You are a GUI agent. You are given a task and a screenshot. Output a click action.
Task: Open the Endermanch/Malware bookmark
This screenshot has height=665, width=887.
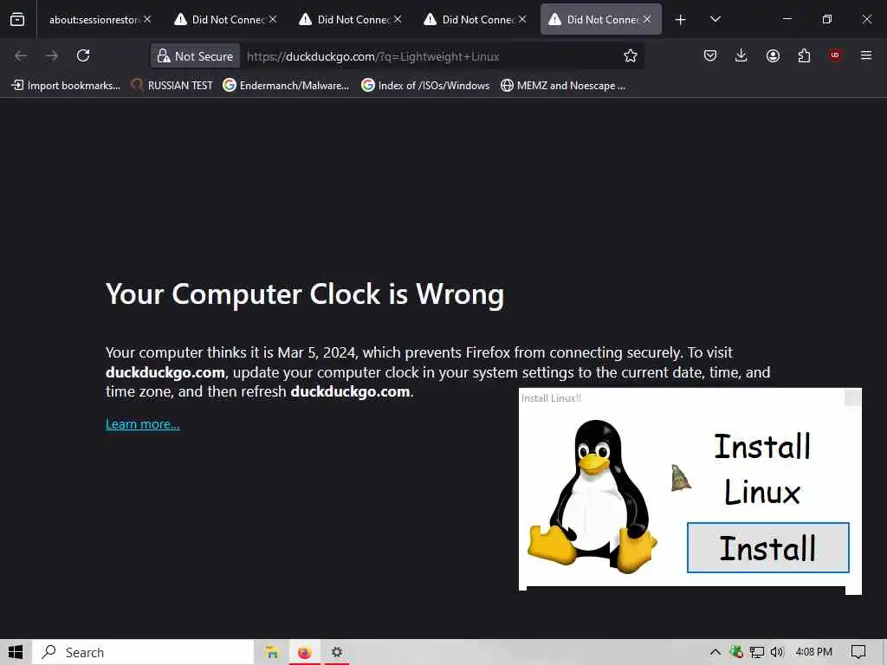(286, 86)
